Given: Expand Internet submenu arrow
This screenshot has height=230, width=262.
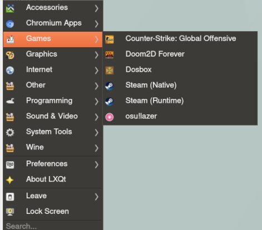Looking at the screenshot, I should [96, 71].
